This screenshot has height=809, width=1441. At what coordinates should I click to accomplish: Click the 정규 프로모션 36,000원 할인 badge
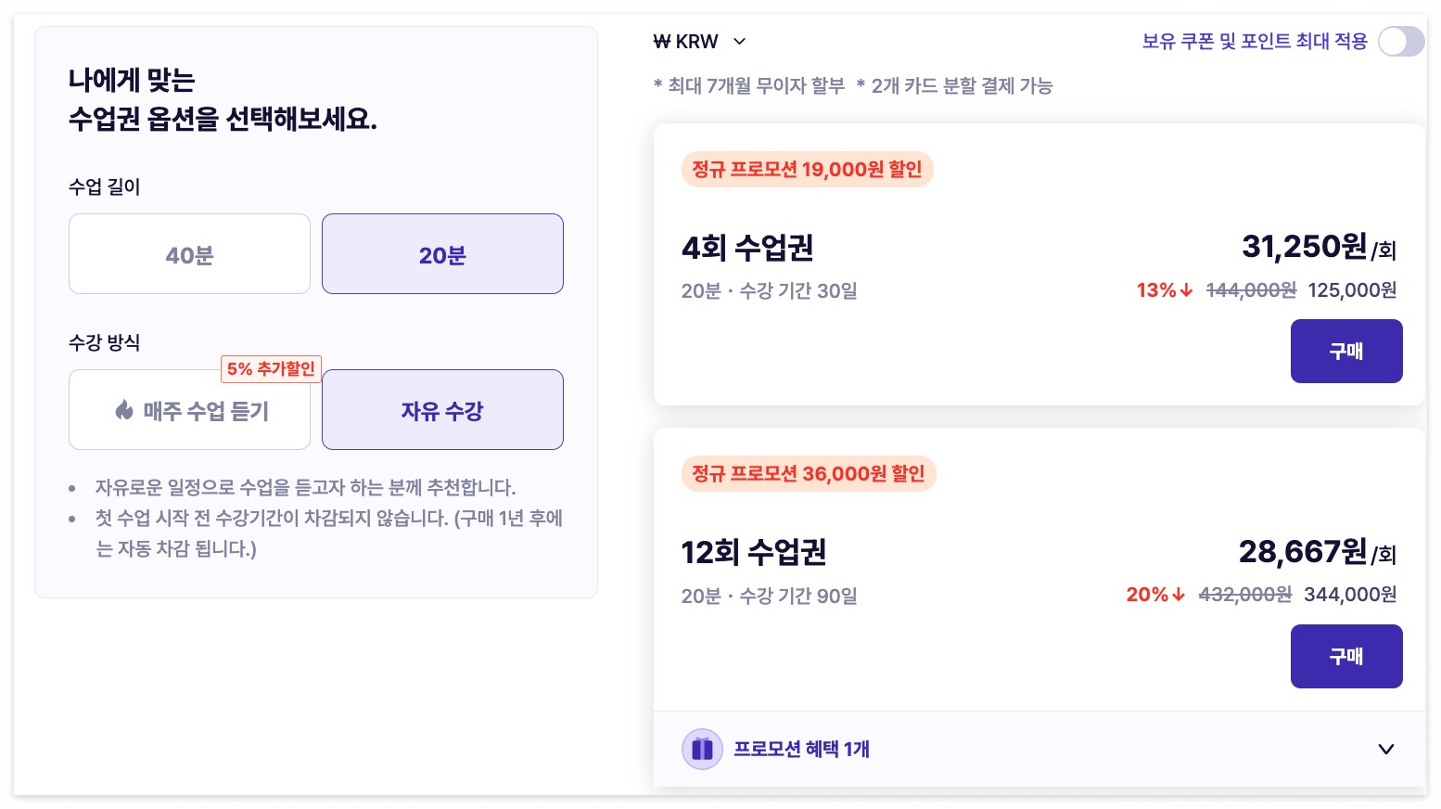pyautogui.click(x=809, y=473)
